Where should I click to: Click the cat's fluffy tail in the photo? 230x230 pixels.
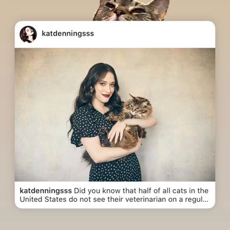pos(88,158)
